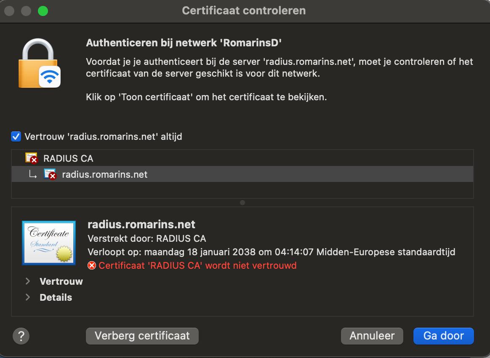This screenshot has width=490, height=358.
Task: Click the 'Verloopt op' expiry date line
Action: [x=272, y=252]
